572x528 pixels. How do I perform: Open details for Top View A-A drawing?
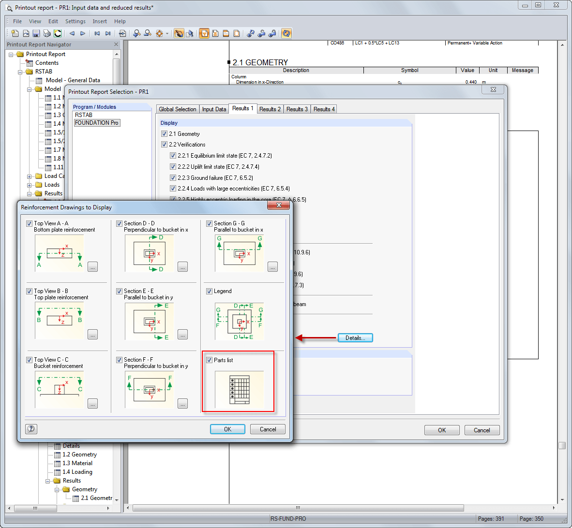click(x=92, y=267)
